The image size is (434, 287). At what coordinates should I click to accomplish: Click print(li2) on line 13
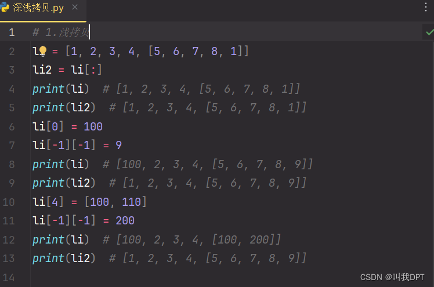(x=64, y=258)
